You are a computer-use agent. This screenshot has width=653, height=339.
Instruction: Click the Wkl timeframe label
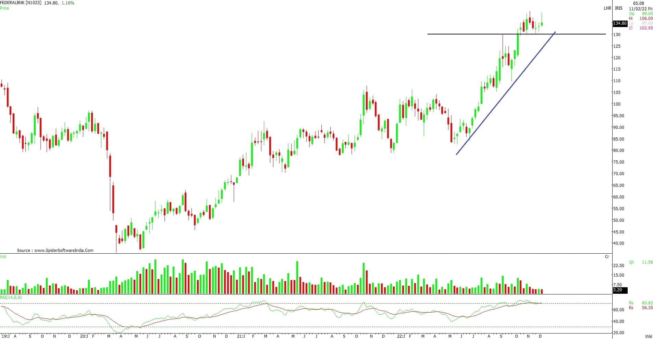click(x=648, y=336)
